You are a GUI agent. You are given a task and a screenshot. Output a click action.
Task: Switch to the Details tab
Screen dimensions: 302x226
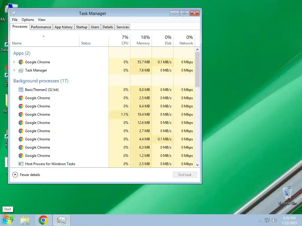(108, 27)
